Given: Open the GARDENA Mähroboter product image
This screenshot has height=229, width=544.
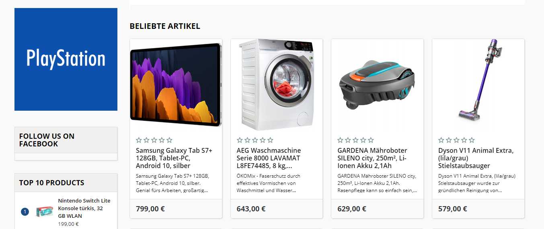Looking at the screenshot, I should click(x=377, y=85).
